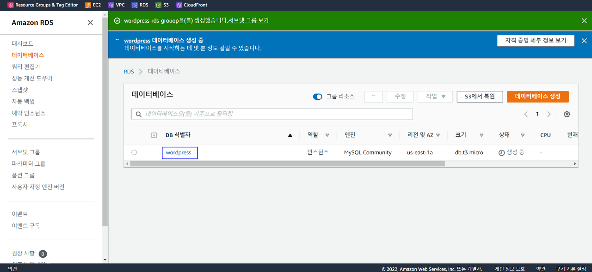The height and width of the screenshot is (272, 592).
Task: Open 사용자 지정 엔진 버전 in sidebar
Action: coord(38,187)
